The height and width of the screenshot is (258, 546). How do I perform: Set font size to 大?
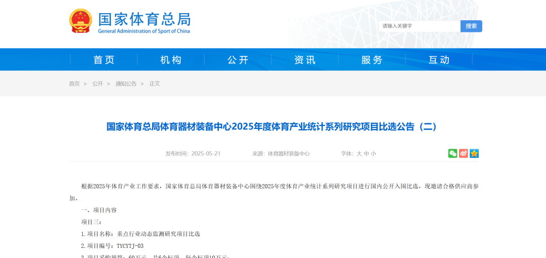359,154
